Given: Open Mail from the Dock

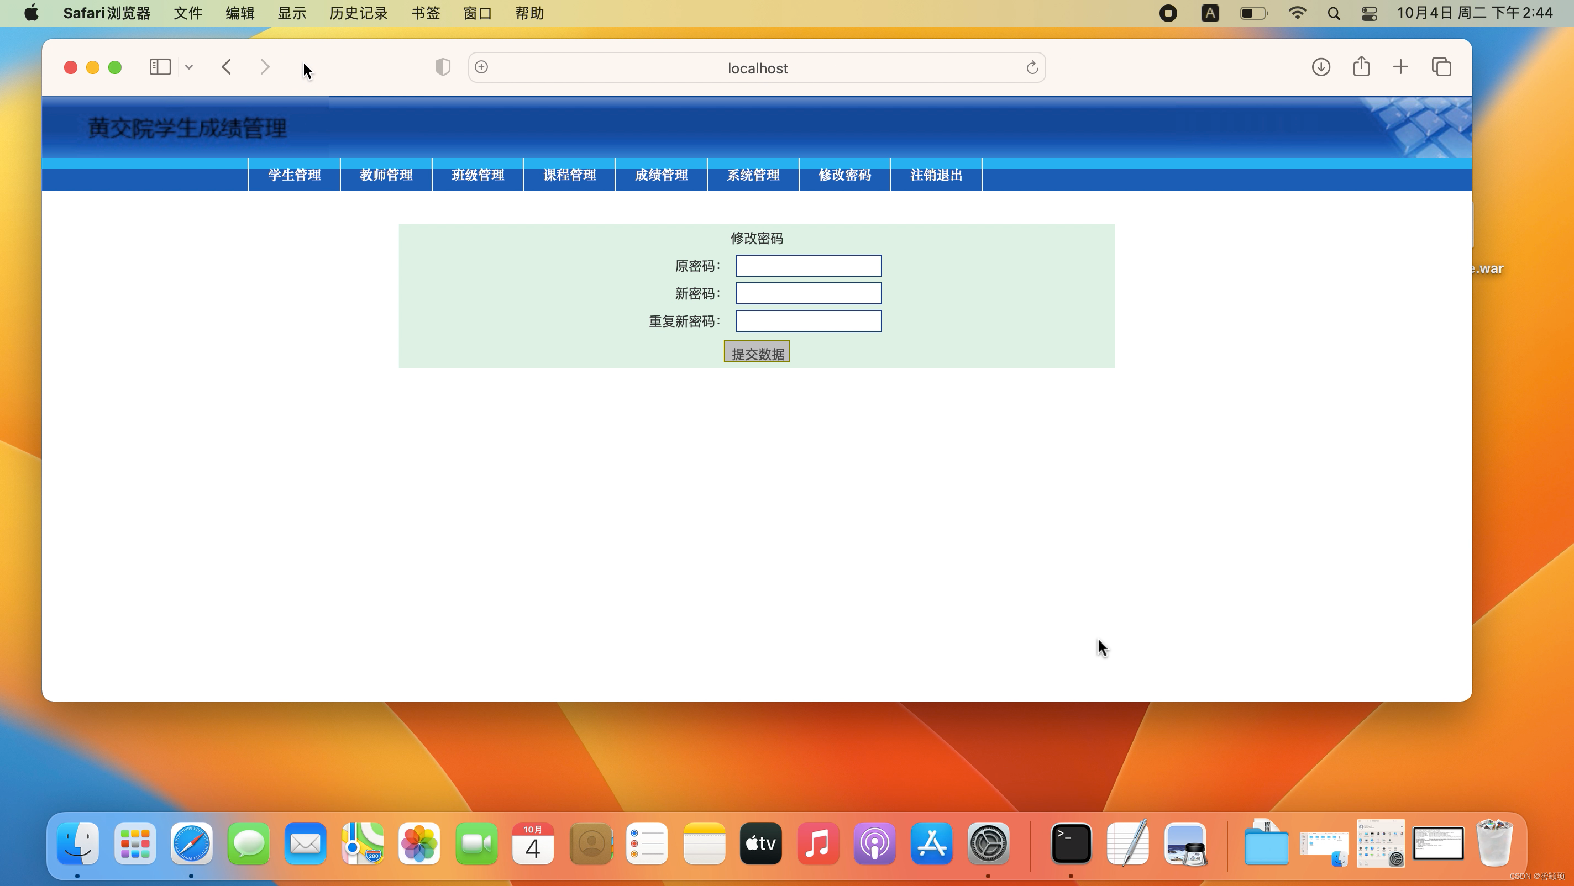Looking at the screenshot, I should tap(306, 843).
